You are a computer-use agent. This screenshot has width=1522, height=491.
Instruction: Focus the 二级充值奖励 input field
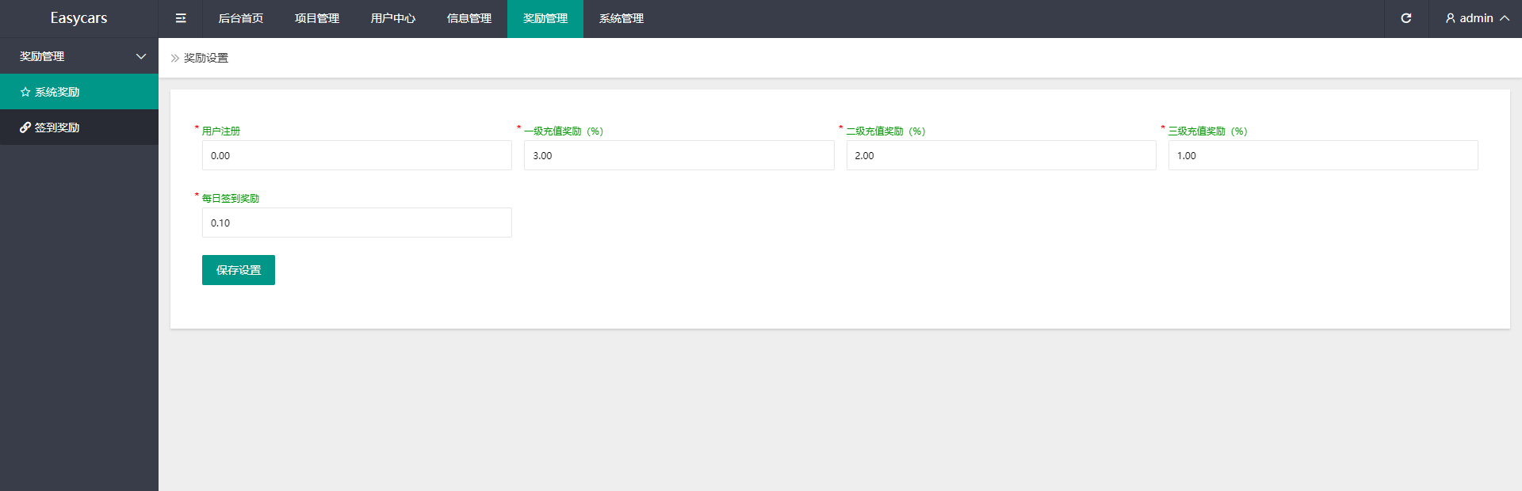[x=1001, y=155]
